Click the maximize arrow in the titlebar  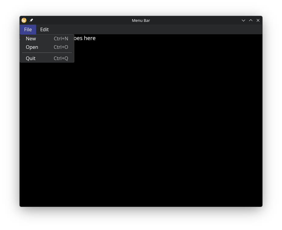(251, 20)
